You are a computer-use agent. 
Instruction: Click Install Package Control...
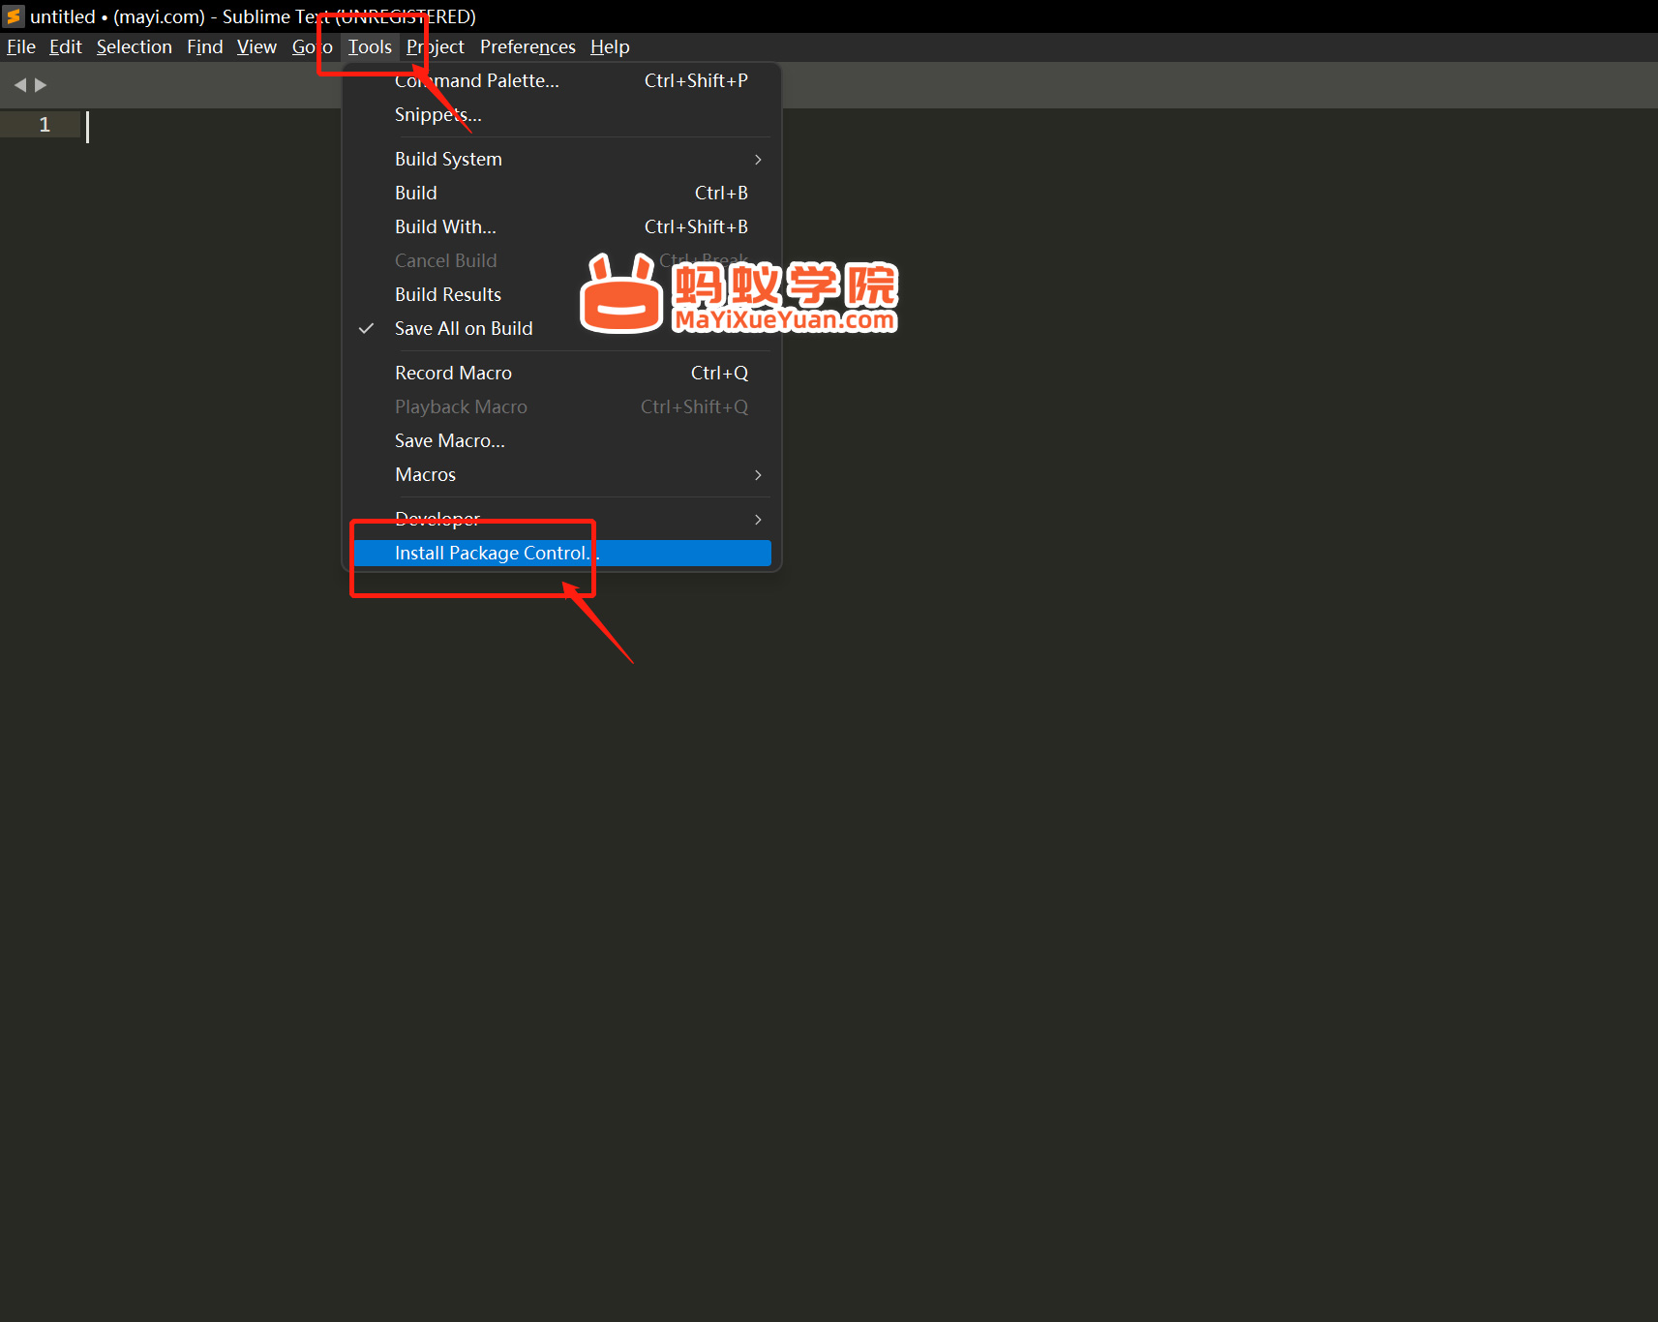[561, 554]
